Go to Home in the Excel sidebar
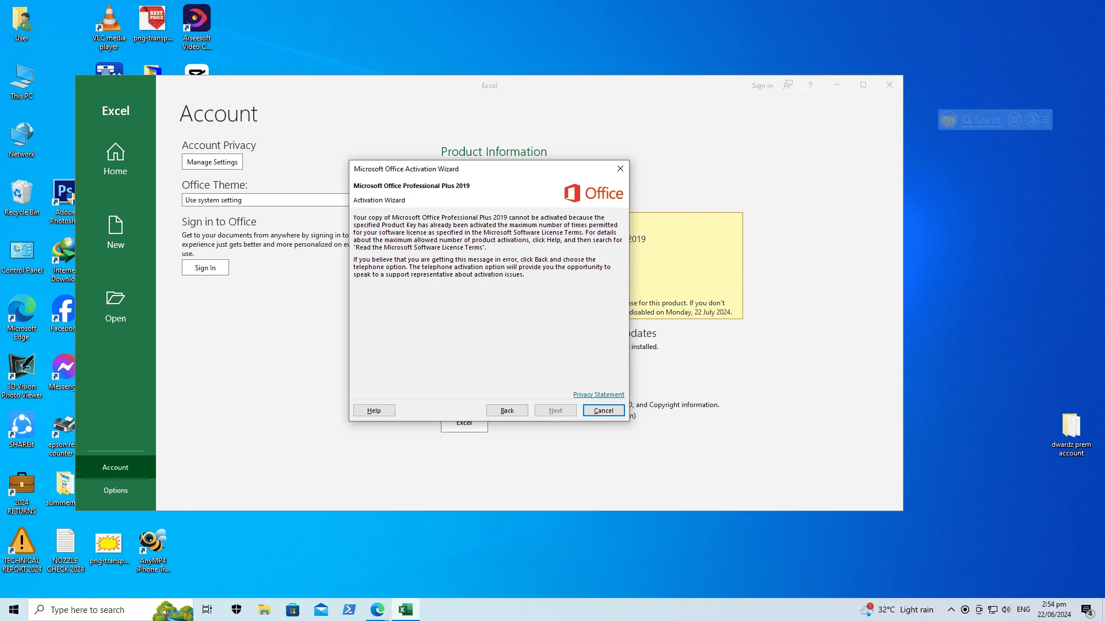The height and width of the screenshot is (621, 1105). [115, 159]
